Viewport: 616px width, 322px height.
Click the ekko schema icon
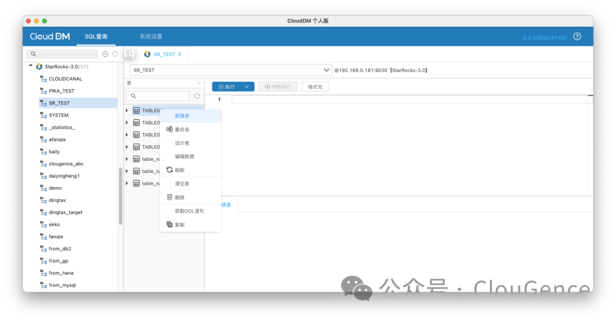43,224
